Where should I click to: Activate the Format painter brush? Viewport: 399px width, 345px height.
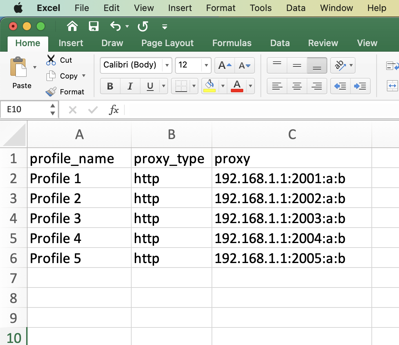pyautogui.click(x=51, y=92)
